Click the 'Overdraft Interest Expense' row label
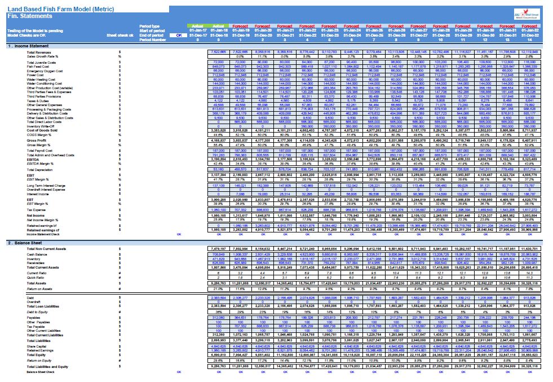This screenshot has width=553, height=382. pyautogui.click(x=46, y=190)
